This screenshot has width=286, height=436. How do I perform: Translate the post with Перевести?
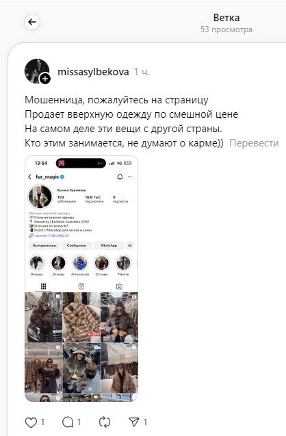point(254,143)
